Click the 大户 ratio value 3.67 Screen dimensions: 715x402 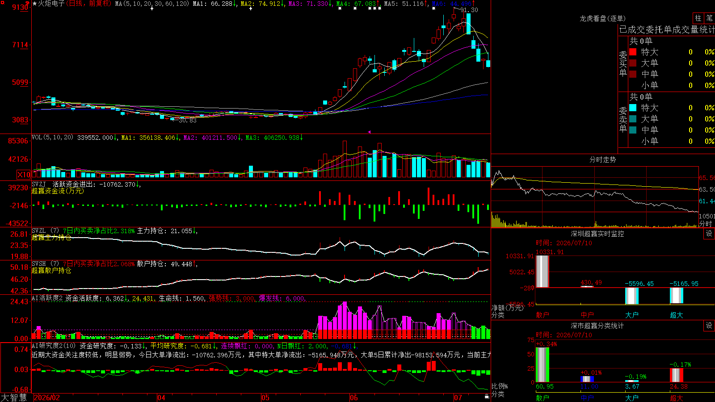632,386
